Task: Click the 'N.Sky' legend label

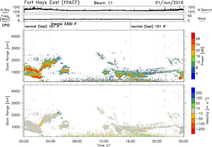Action: point(5,10)
